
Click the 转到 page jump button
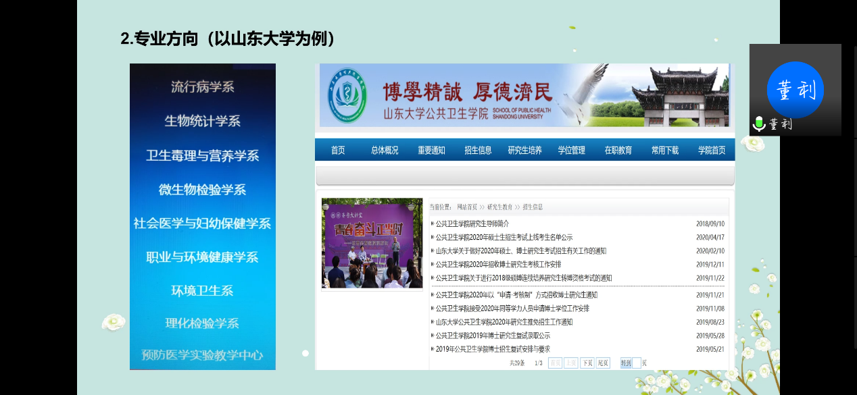tap(626, 363)
